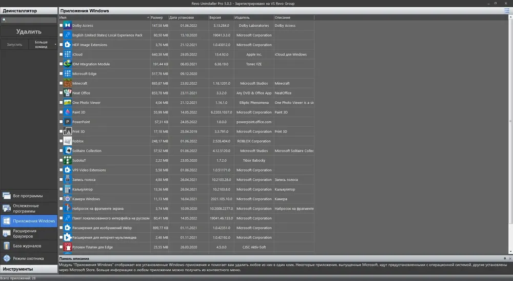Screen dimensions: 513x281
Task: Sort by the Имя column header arrow
Action: (x=148, y=17)
